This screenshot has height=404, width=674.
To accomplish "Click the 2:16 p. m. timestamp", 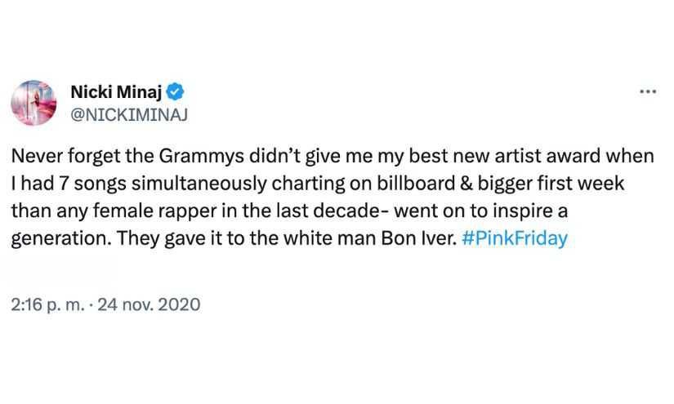I will (x=47, y=305).
